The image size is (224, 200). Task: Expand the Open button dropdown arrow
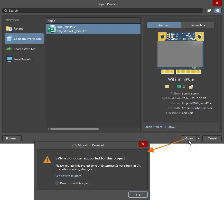198,138
